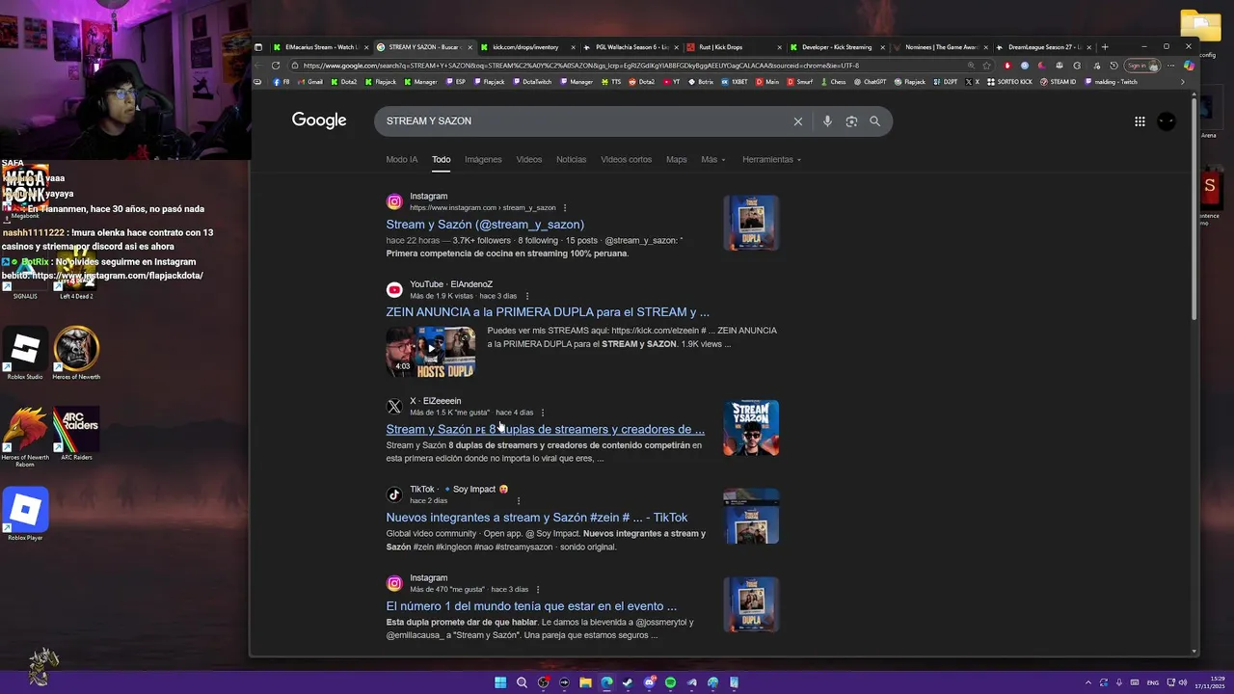Open three-dot menu on Instagram 470 me gusta result
Image resolution: width=1234 pixels, height=694 pixels.
tap(538, 589)
